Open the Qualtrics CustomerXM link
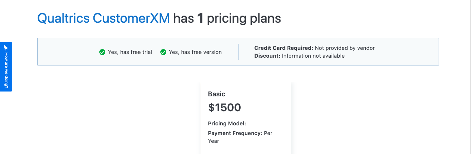Viewport: 471px width, 154px height. 103,18
